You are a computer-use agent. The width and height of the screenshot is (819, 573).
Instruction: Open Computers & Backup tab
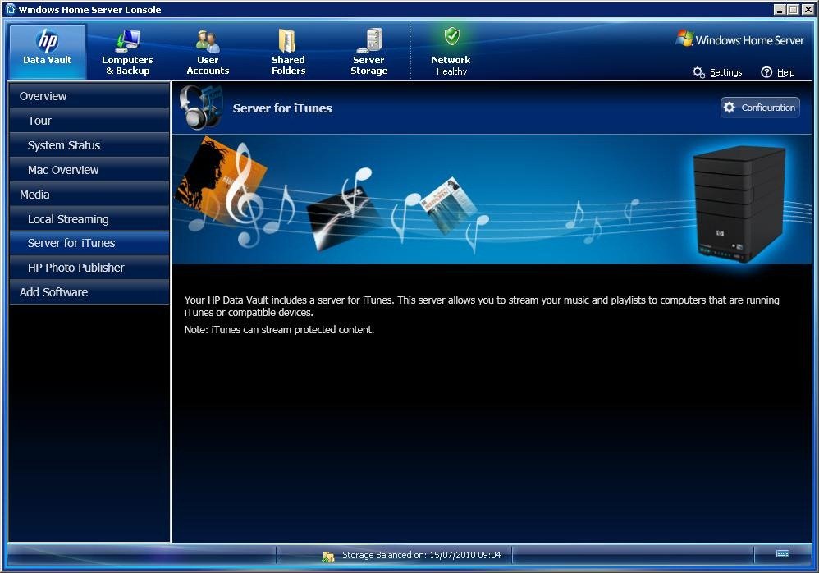coord(127,51)
